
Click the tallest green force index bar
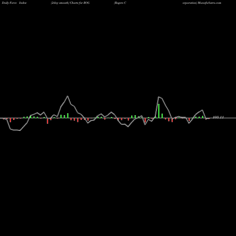(159, 111)
